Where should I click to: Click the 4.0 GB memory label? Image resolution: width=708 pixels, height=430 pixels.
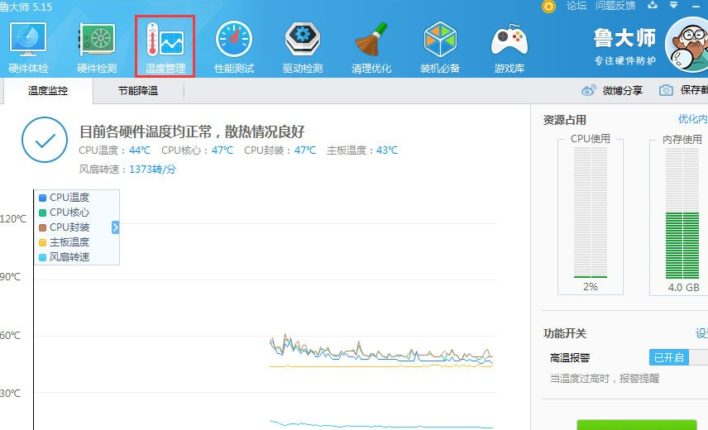tap(684, 288)
